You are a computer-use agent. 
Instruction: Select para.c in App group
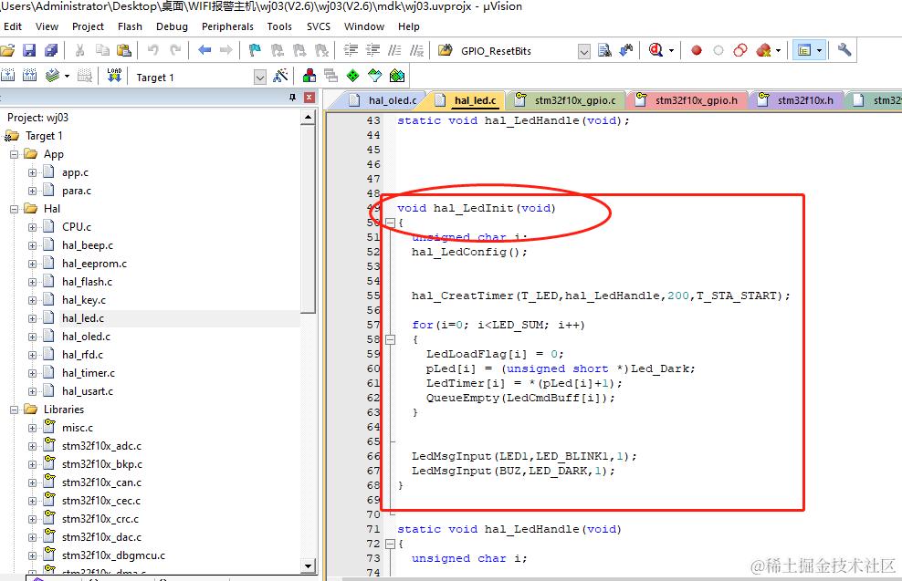(x=77, y=191)
